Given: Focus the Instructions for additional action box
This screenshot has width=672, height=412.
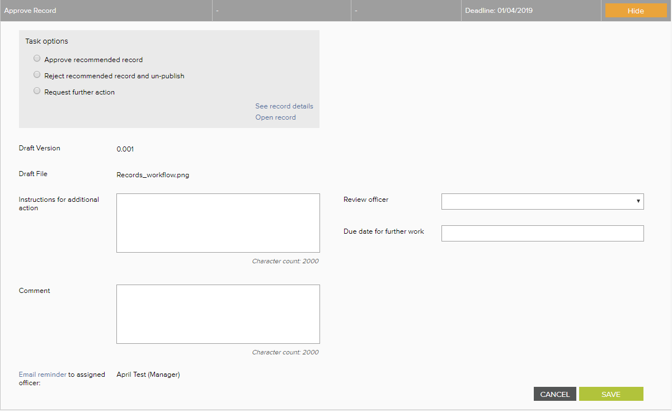Looking at the screenshot, I should tap(218, 223).
